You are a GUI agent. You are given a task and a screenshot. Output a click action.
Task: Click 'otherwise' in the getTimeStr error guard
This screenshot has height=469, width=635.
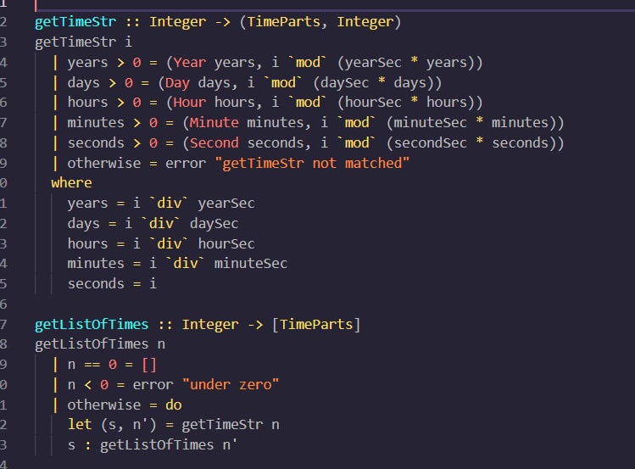pos(104,163)
